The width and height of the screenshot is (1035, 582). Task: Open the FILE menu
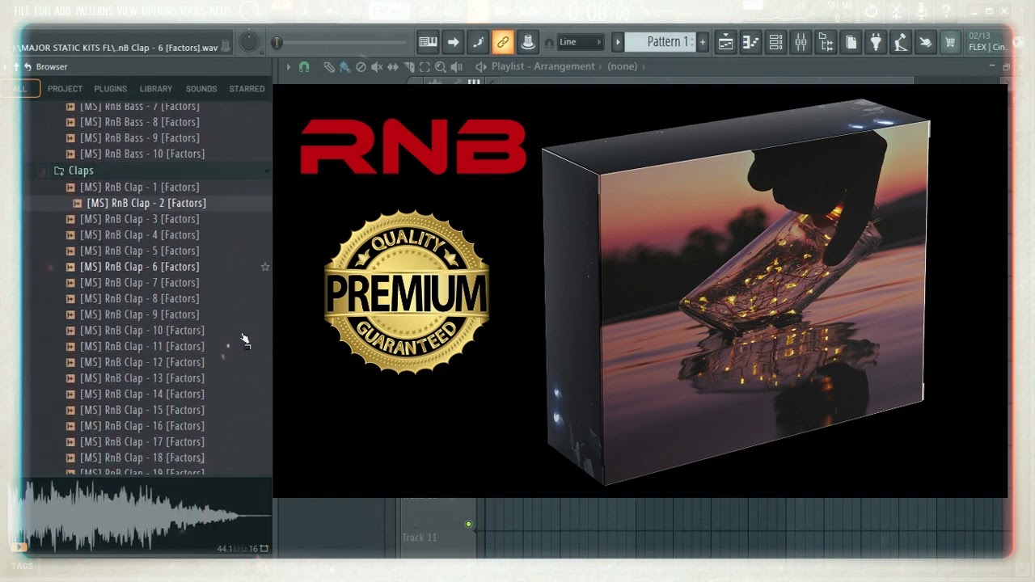21,11
